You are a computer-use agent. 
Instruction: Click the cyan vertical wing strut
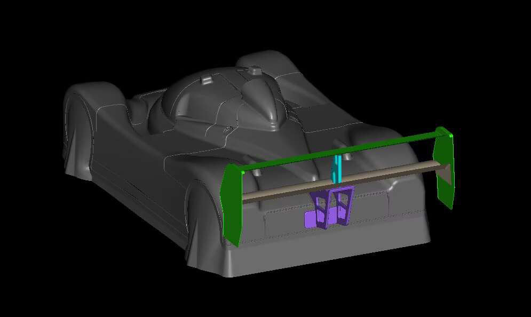(x=337, y=169)
